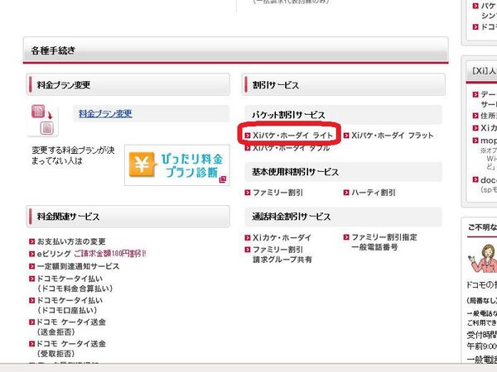Image resolution: width=497 pixels, height=372 pixels.
Task: Click the 変更する料金プランが決まってない人は text
Action: pyautogui.click(x=73, y=155)
